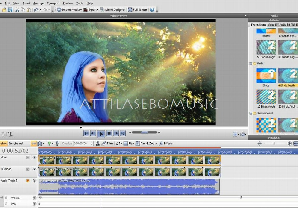Jump to the start of the project
The image size is (298, 208).
coord(86,133)
